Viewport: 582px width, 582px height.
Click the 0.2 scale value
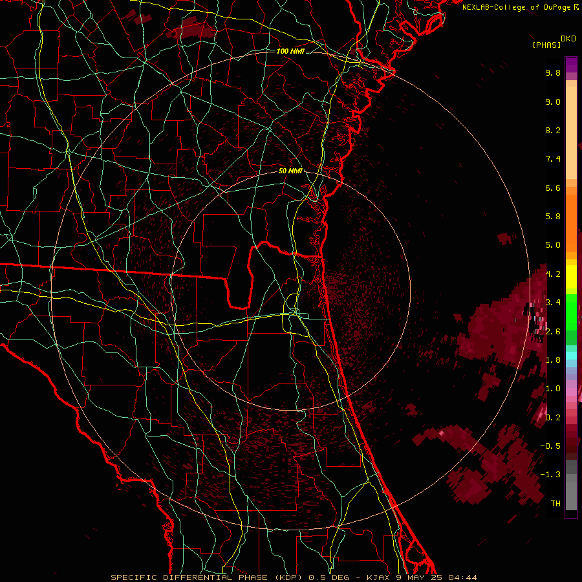pyautogui.click(x=553, y=418)
